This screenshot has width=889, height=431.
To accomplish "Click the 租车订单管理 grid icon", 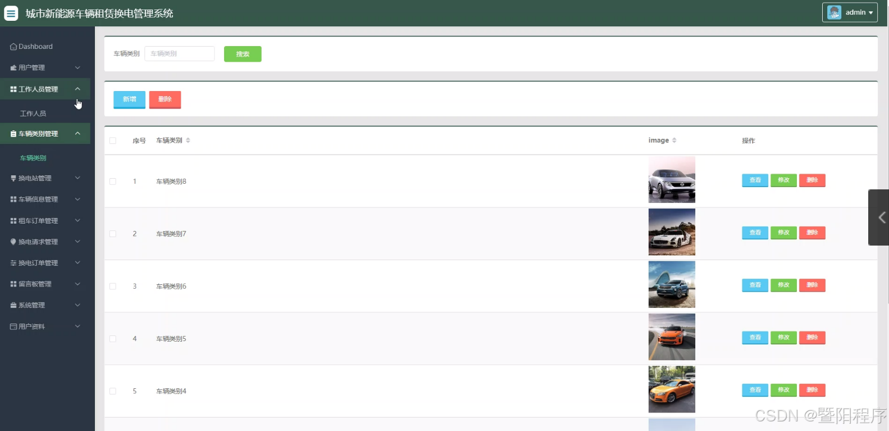I will pos(13,221).
